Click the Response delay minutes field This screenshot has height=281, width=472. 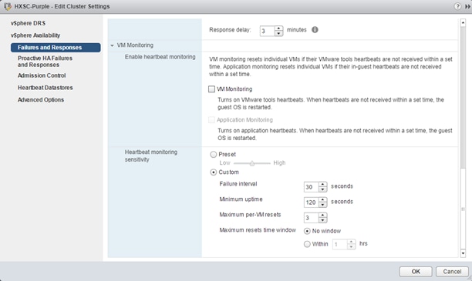268,31
